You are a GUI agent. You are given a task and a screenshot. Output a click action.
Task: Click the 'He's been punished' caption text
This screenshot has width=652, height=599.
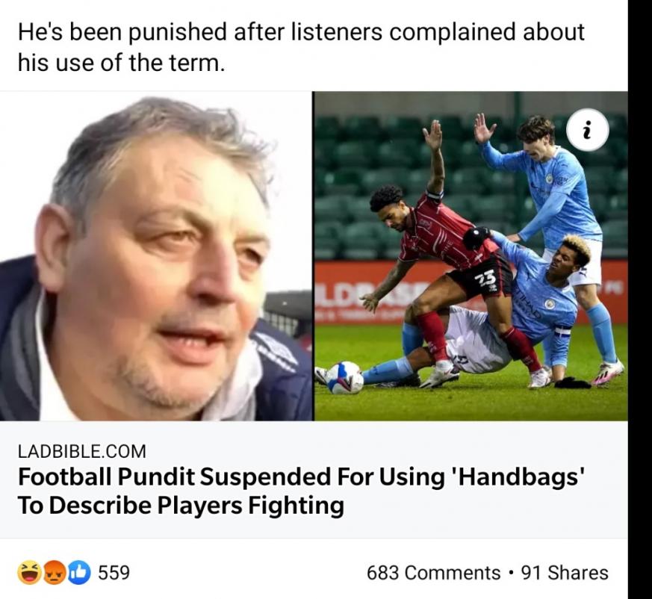click(x=302, y=47)
